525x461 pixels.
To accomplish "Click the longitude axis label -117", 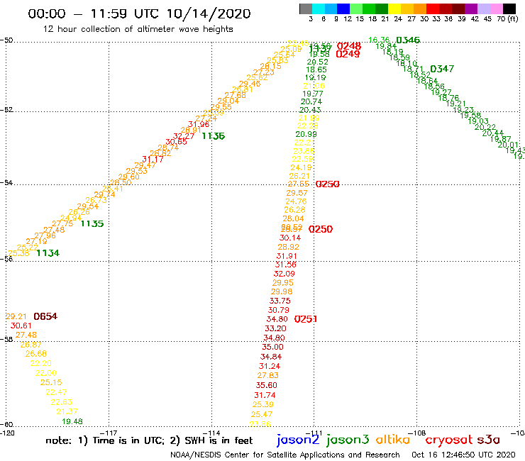I will (x=109, y=433).
